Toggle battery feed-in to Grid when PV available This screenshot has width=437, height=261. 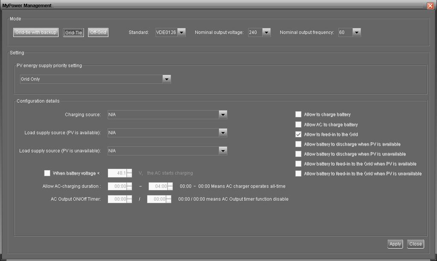pyautogui.click(x=298, y=164)
